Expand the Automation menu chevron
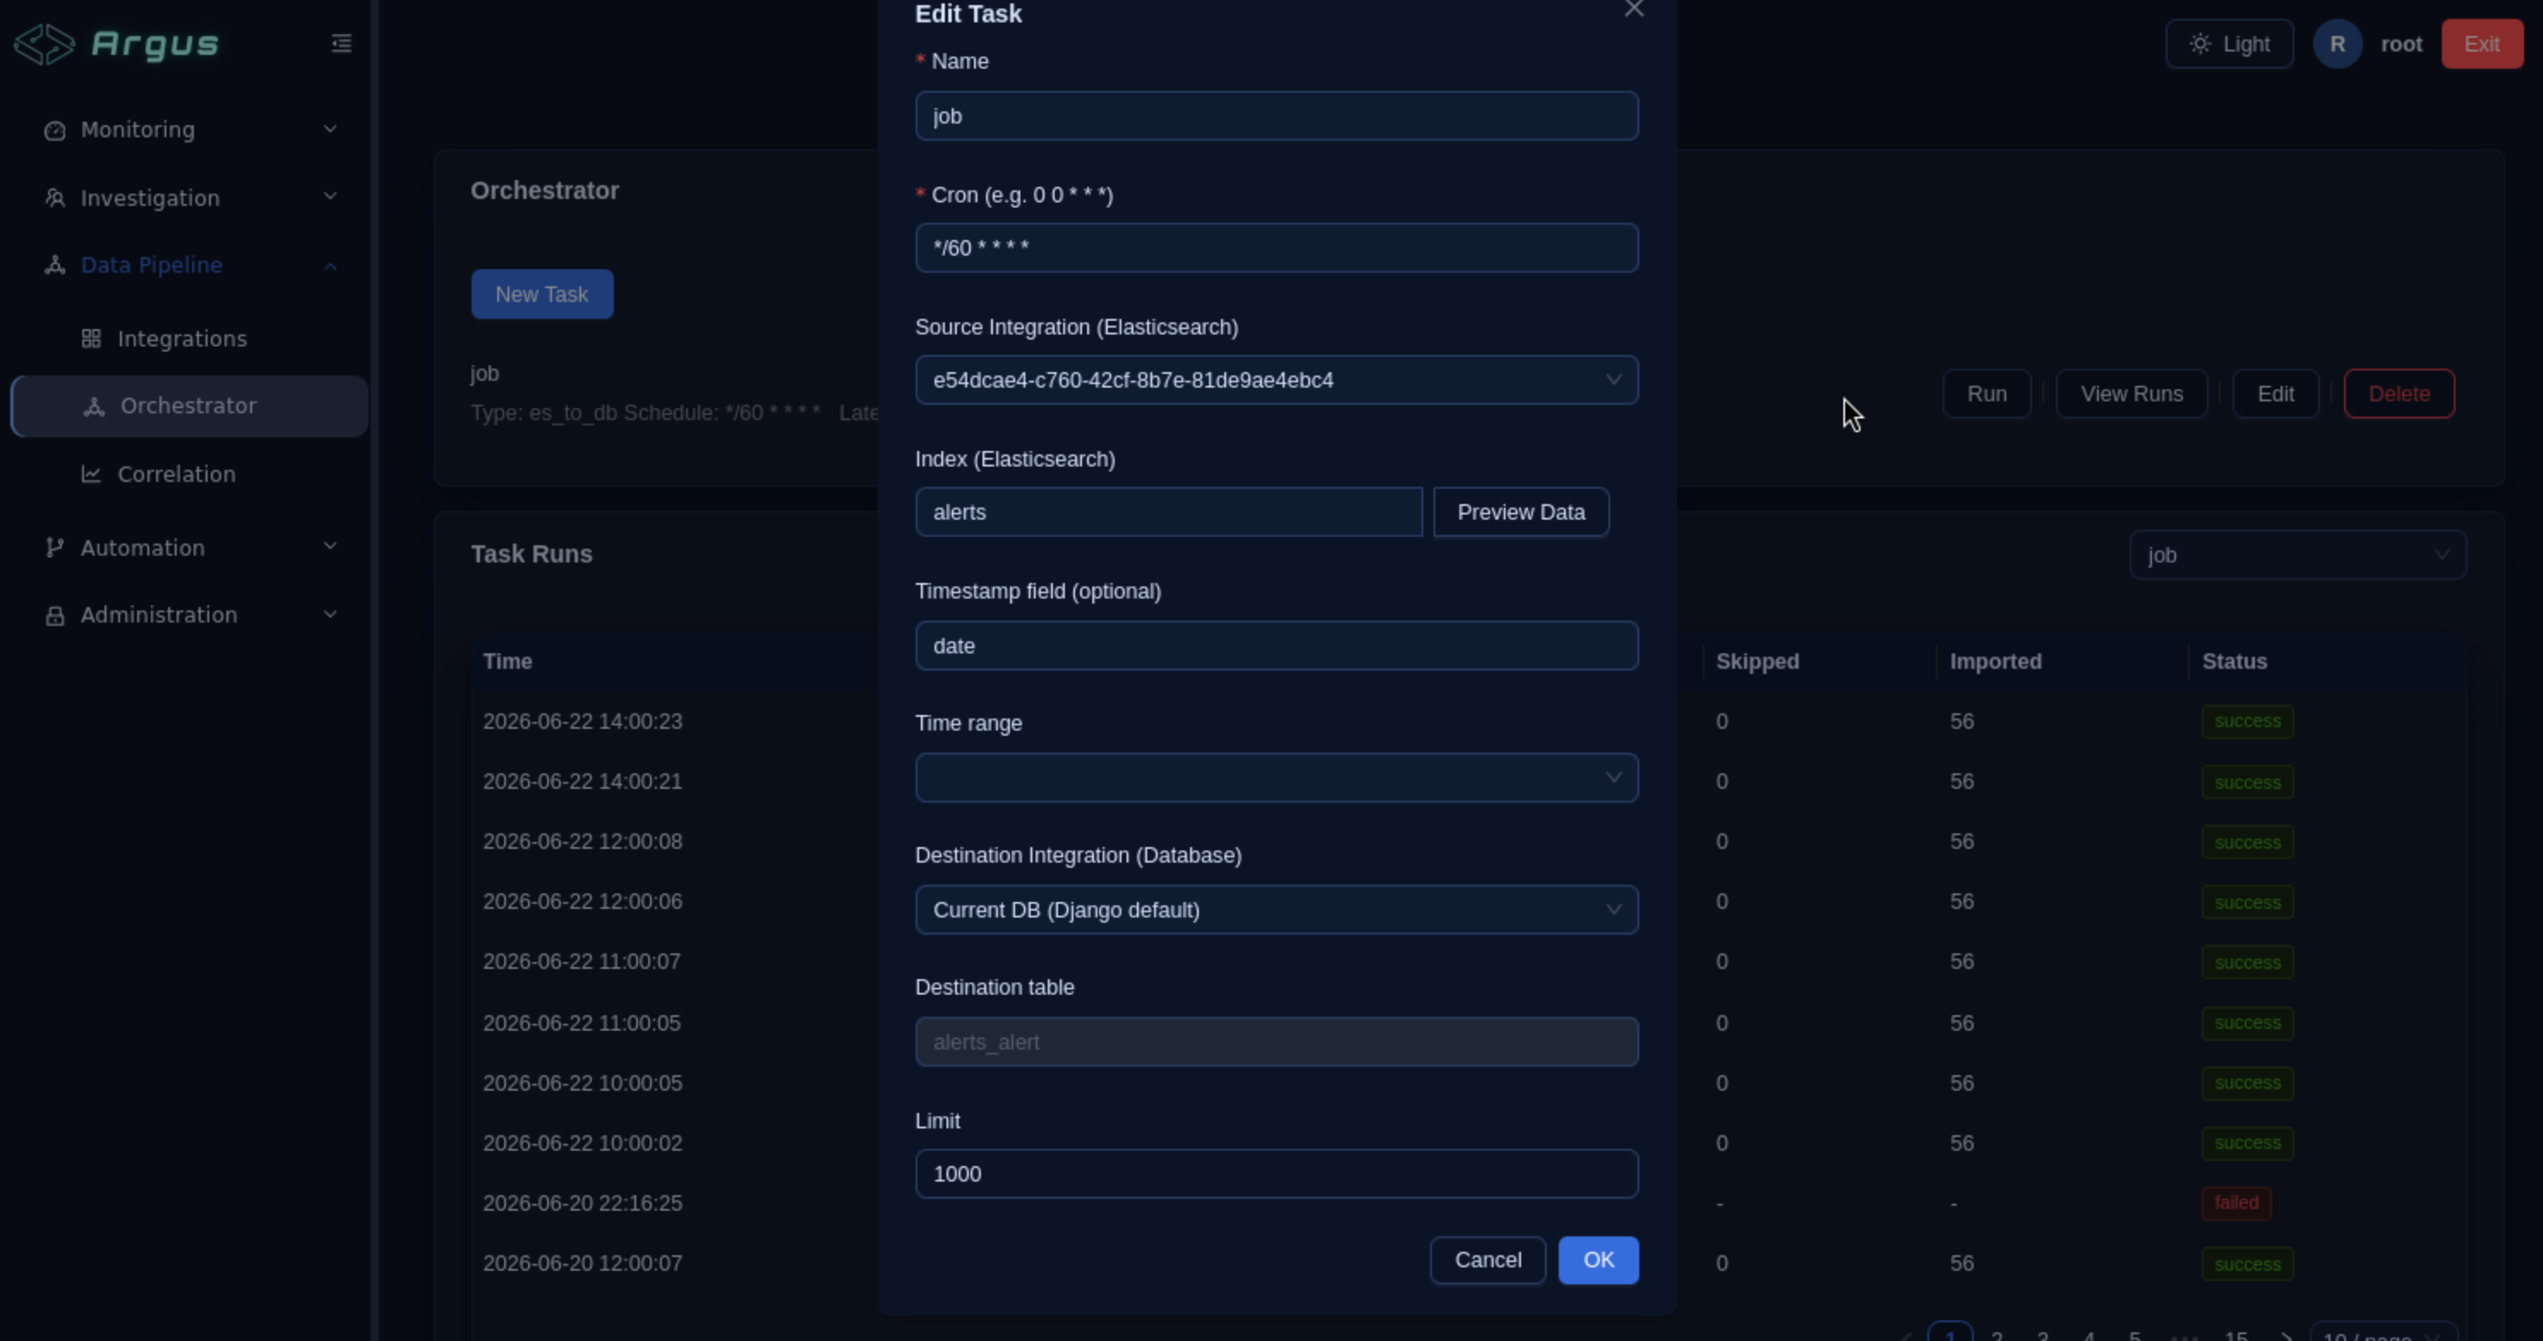Image resolution: width=2543 pixels, height=1341 pixels. point(331,546)
